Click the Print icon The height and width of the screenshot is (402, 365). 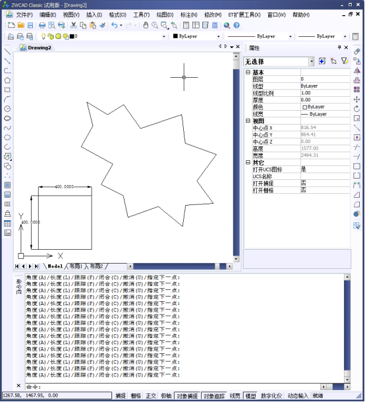42,25
